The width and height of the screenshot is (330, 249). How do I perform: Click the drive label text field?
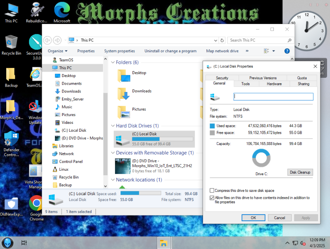273,97
